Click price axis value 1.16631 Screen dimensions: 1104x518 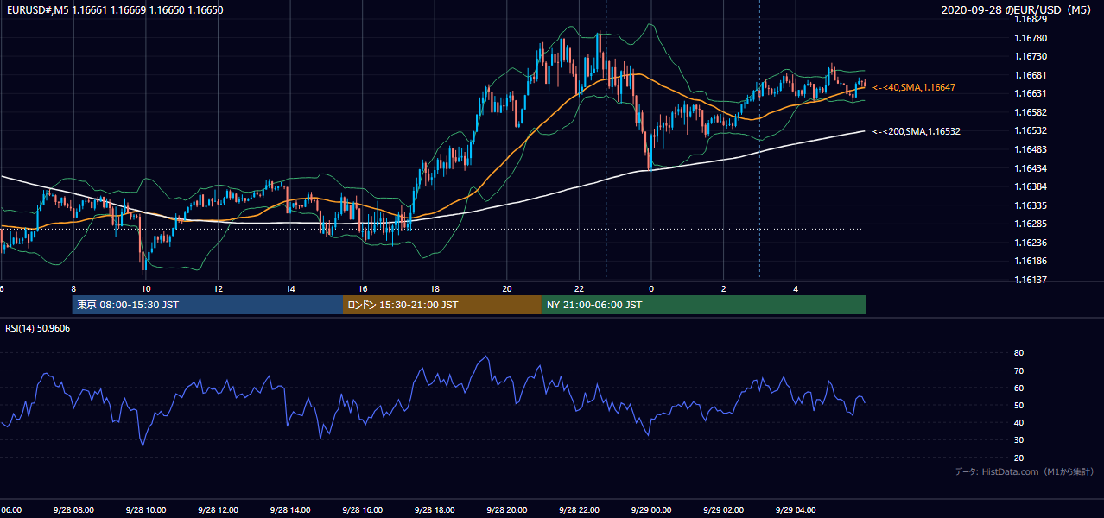(1031, 93)
